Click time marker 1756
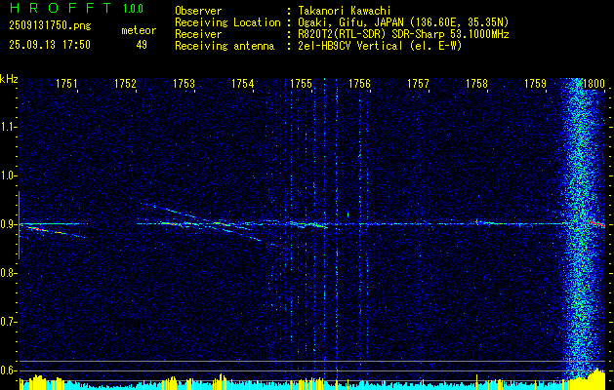This screenshot has width=614, height=390. click(x=359, y=83)
